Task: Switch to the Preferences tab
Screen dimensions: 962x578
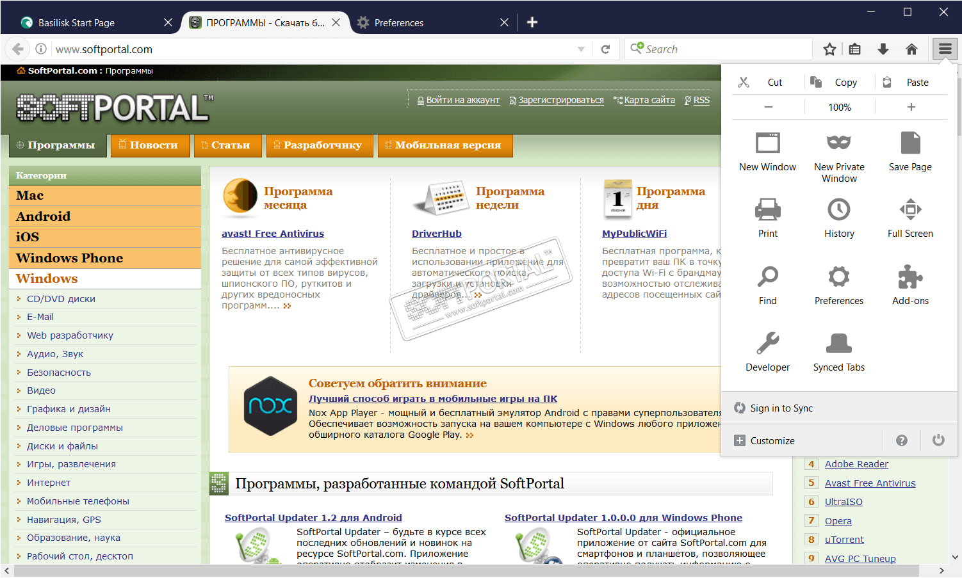Action: [x=433, y=23]
